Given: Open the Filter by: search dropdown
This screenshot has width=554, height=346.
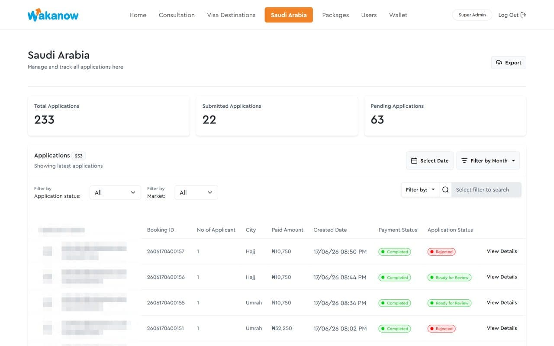Looking at the screenshot, I should click(420, 189).
